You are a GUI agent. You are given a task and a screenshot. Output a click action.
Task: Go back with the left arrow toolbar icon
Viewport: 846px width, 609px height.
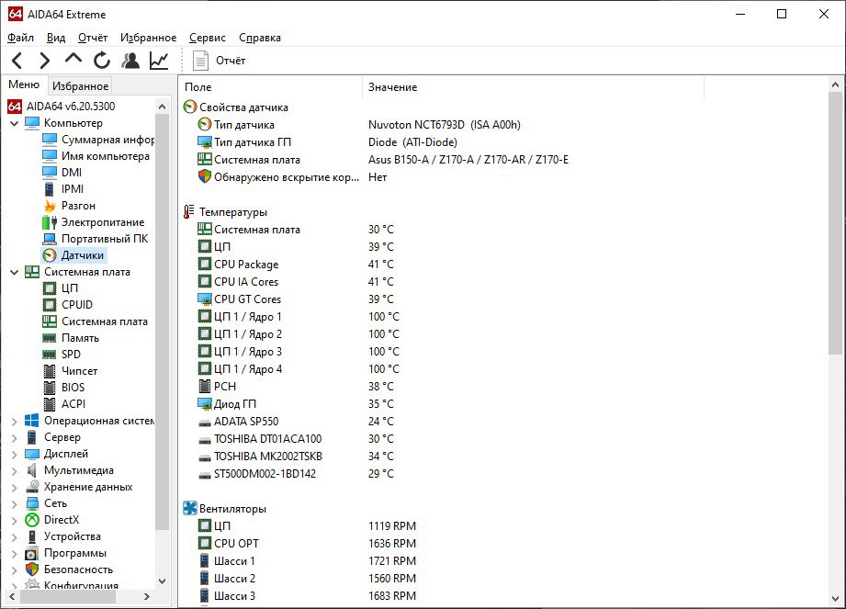click(17, 61)
